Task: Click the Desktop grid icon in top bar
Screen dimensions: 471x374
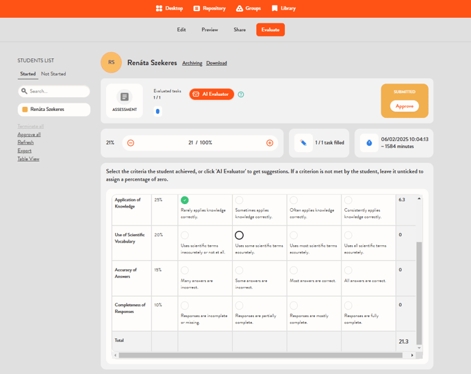Action: (159, 8)
